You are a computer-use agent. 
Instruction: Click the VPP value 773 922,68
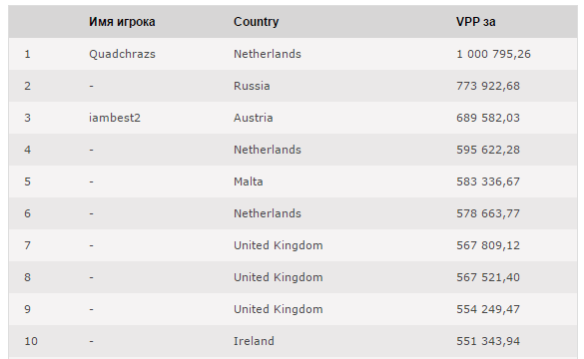point(488,86)
